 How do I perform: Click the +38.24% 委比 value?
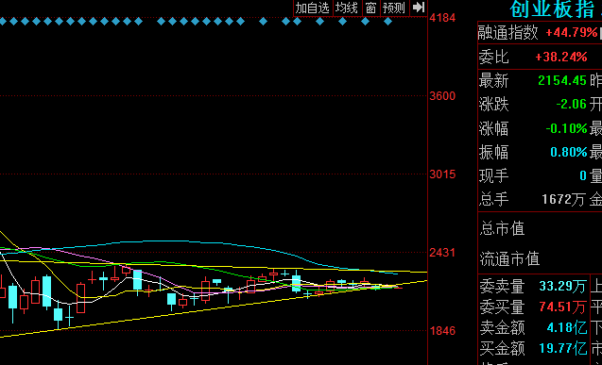tap(561, 58)
